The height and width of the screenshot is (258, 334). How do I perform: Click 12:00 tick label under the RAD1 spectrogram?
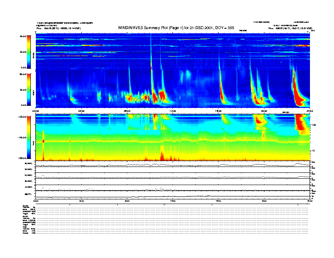tap(173, 111)
